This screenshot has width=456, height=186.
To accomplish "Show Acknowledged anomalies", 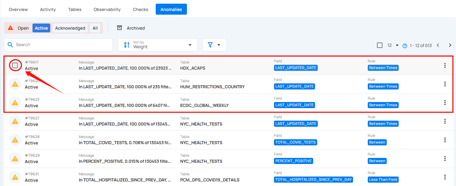I will (70, 28).
